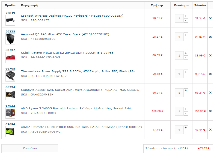Image resolution: width=214 pixels, height=153 pixels.
Task: Edit quantity field for Thermaltake Power Supply
Action: pos(179,74)
